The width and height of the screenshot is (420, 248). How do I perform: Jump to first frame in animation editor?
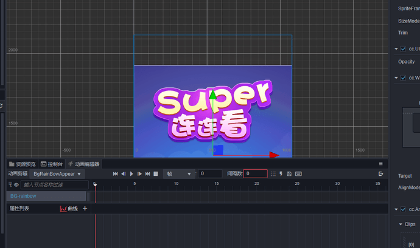pyautogui.click(x=116, y=174)
